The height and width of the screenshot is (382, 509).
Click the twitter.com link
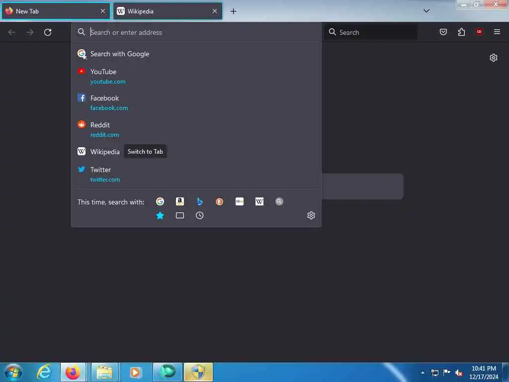point(105,179)
